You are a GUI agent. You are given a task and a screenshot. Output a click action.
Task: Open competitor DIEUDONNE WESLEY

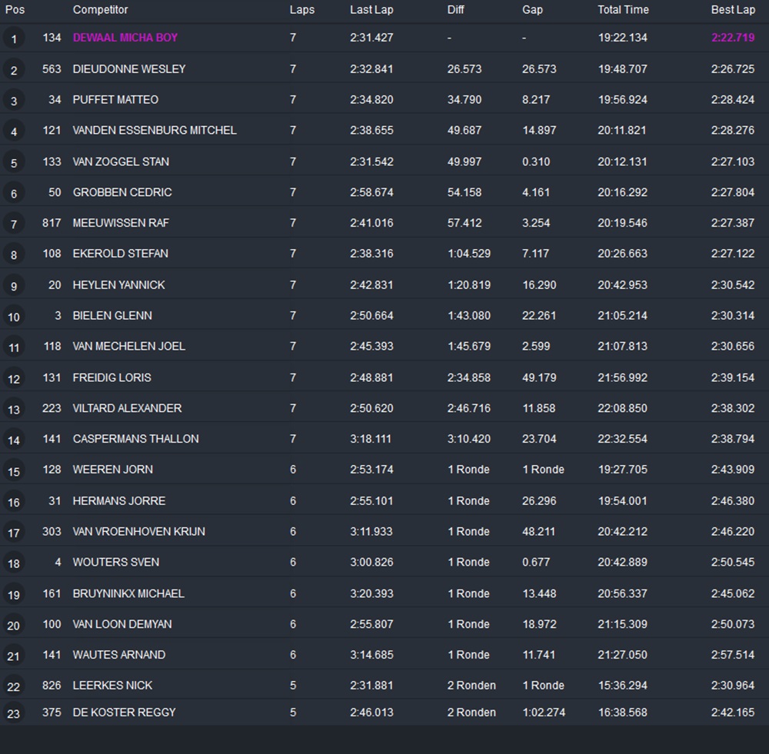[x=129, y=69]
